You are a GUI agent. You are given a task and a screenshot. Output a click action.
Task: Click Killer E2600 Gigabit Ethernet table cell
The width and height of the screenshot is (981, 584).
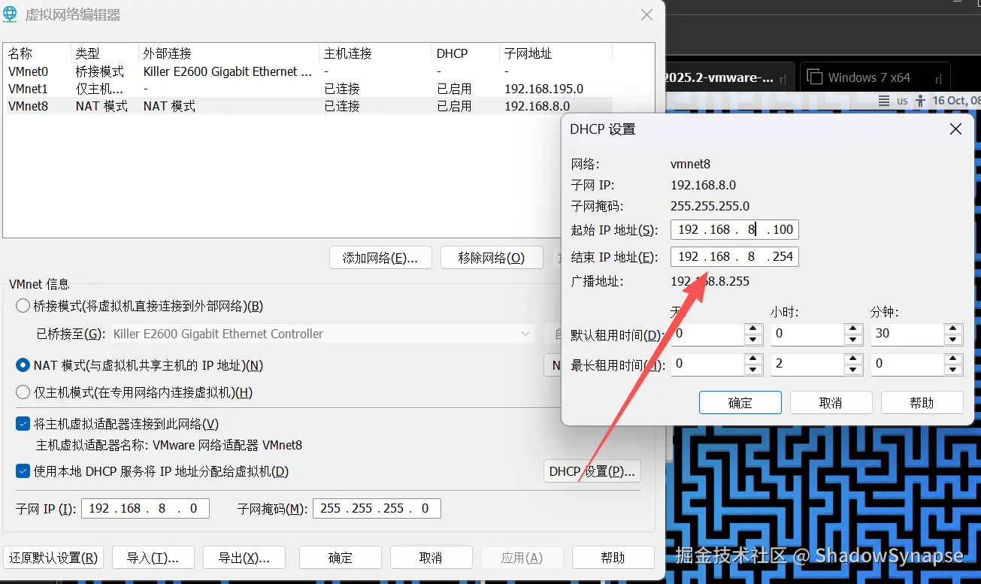point(228,71)
